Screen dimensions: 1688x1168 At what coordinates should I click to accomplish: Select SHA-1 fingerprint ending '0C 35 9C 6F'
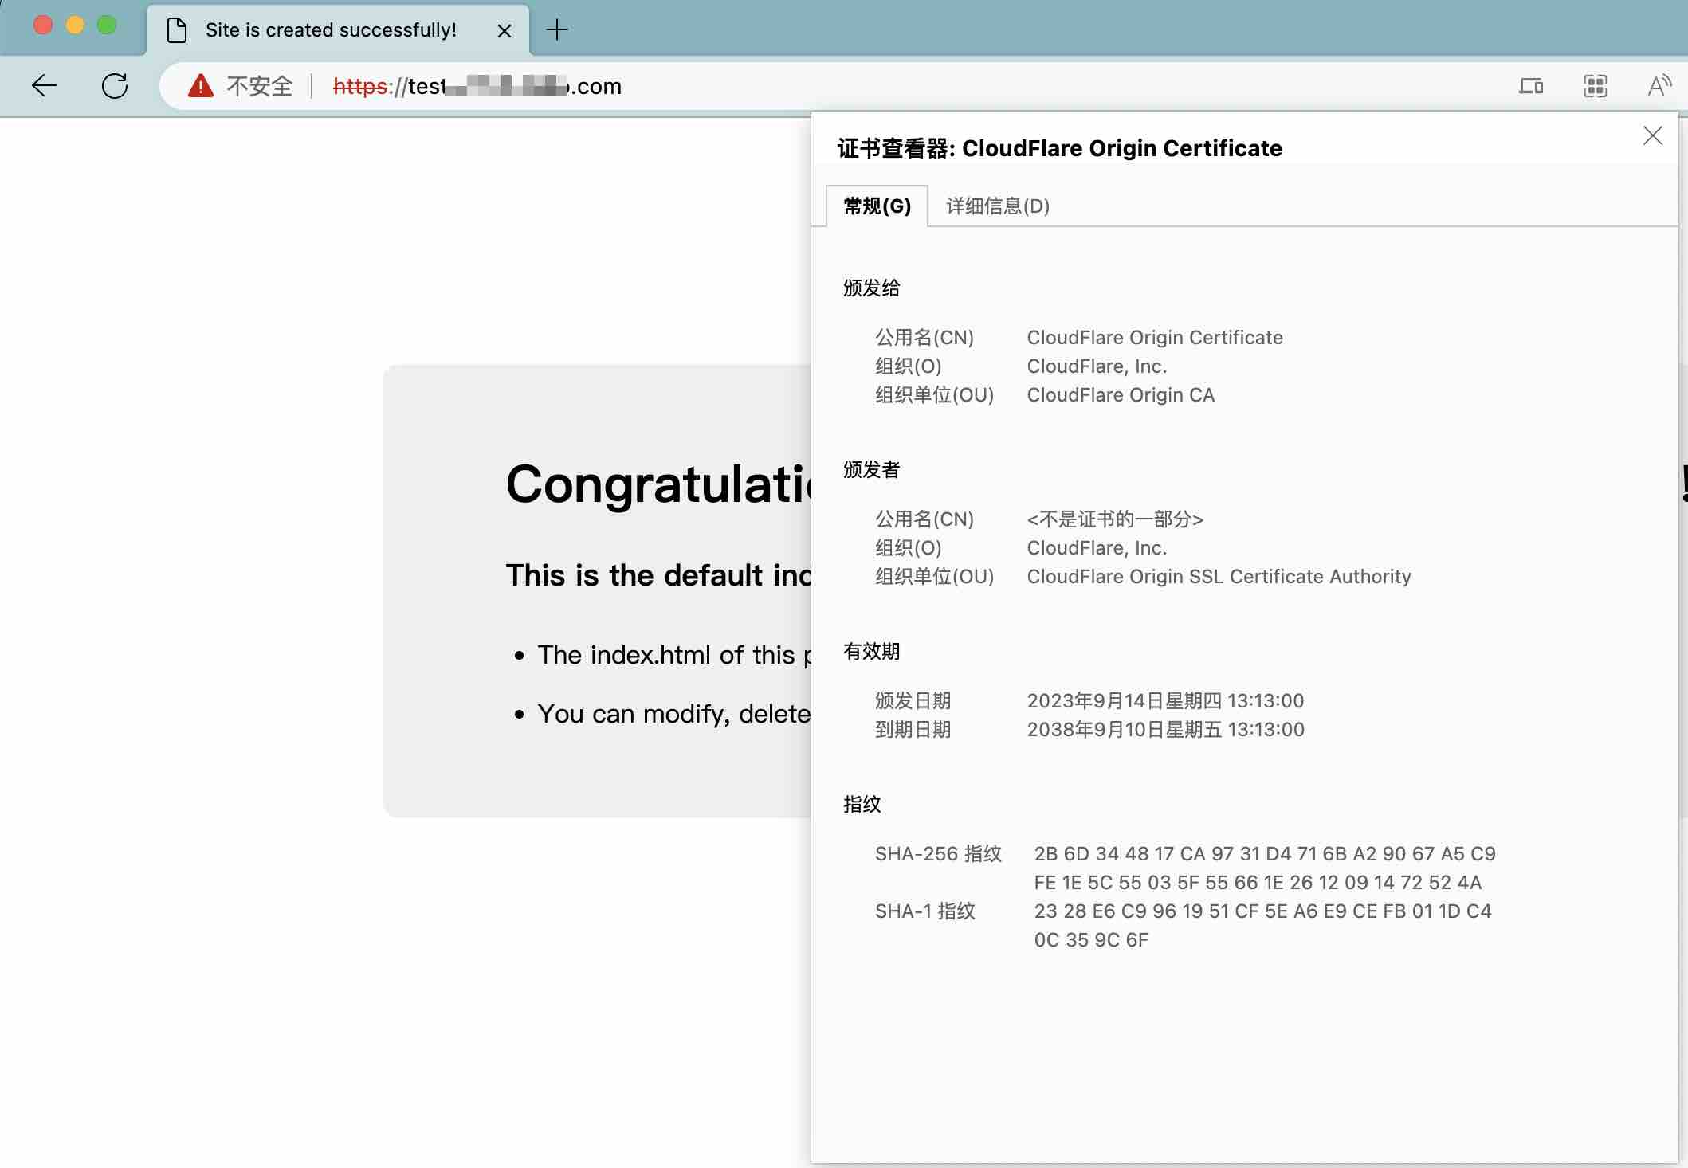(x=1091, y=940)
